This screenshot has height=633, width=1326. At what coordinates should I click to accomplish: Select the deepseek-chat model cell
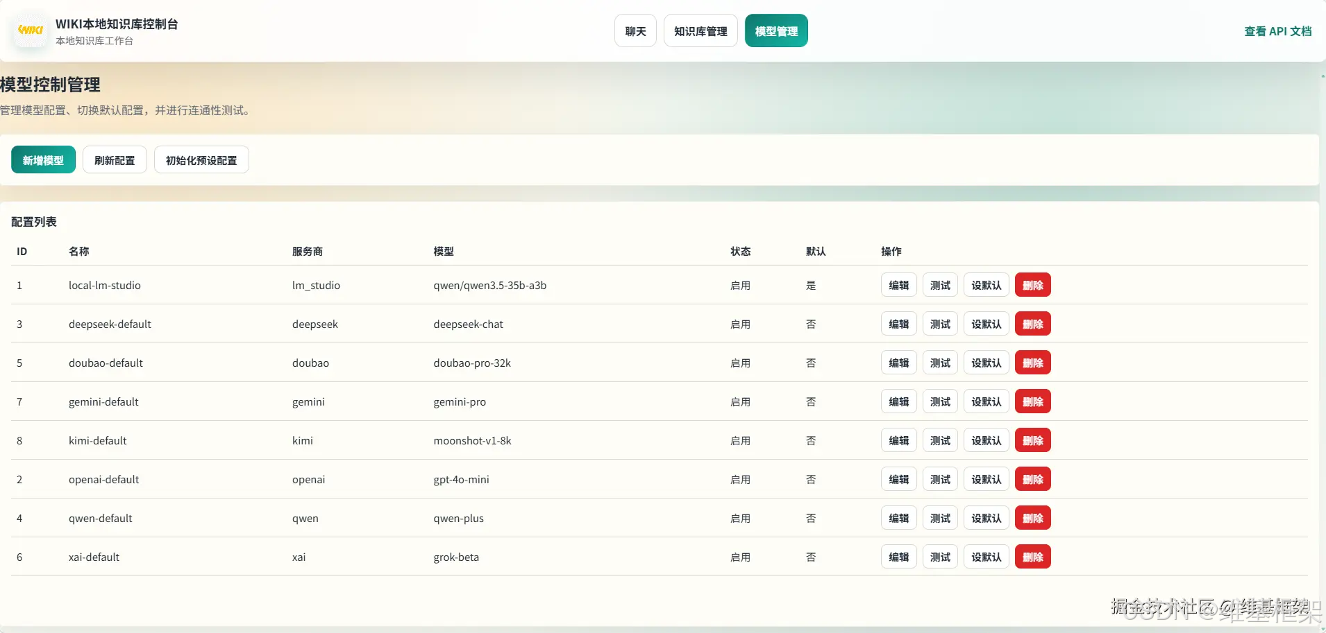[469, 324]
